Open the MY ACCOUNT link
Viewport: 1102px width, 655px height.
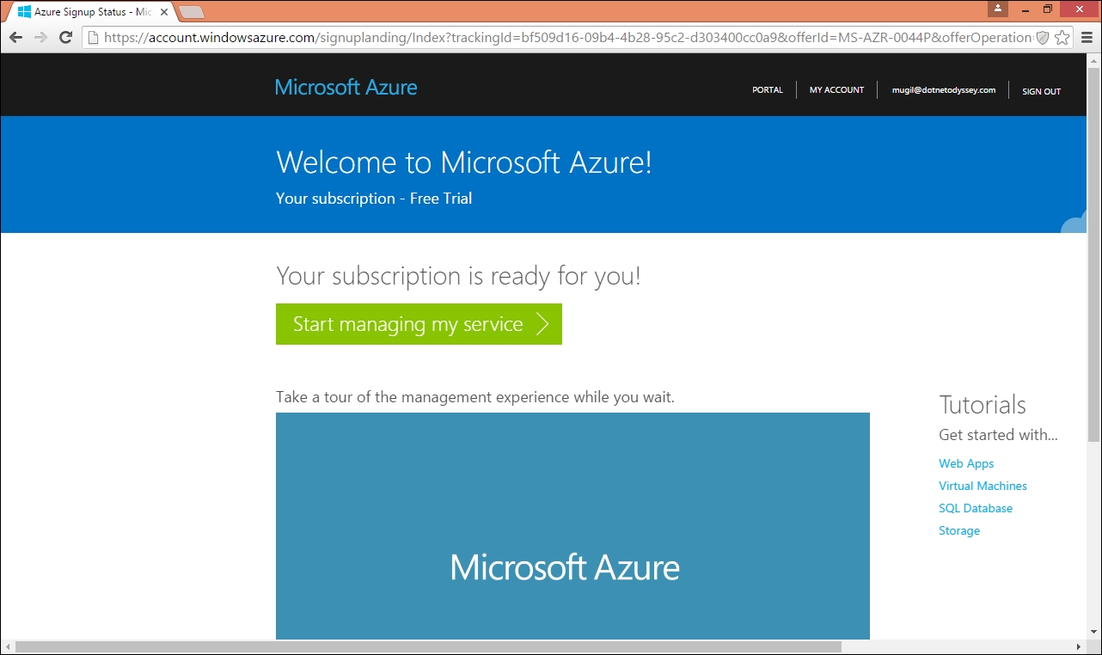pyautogui.click(x=836, y=89)
